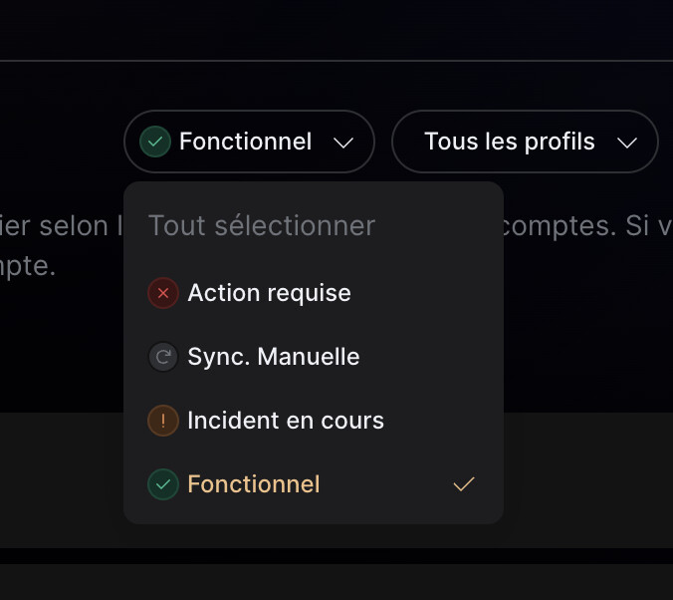
Task: Click the Action requise text label
Action: pos(269,293)
